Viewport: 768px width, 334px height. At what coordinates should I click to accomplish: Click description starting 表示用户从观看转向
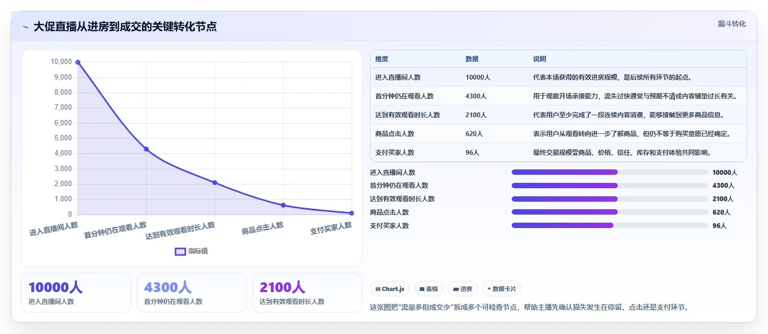[632, 134]
